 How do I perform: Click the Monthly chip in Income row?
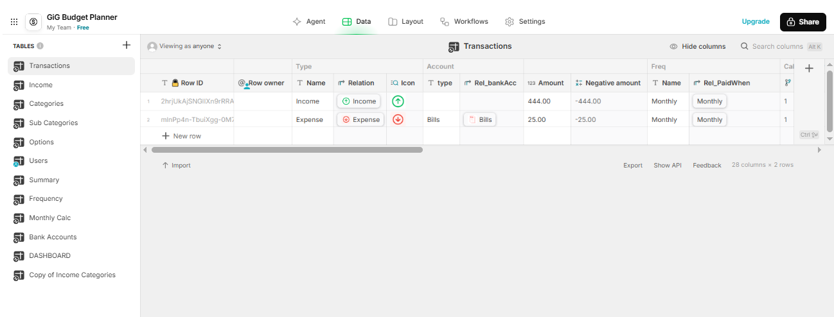tap(709, 101)
